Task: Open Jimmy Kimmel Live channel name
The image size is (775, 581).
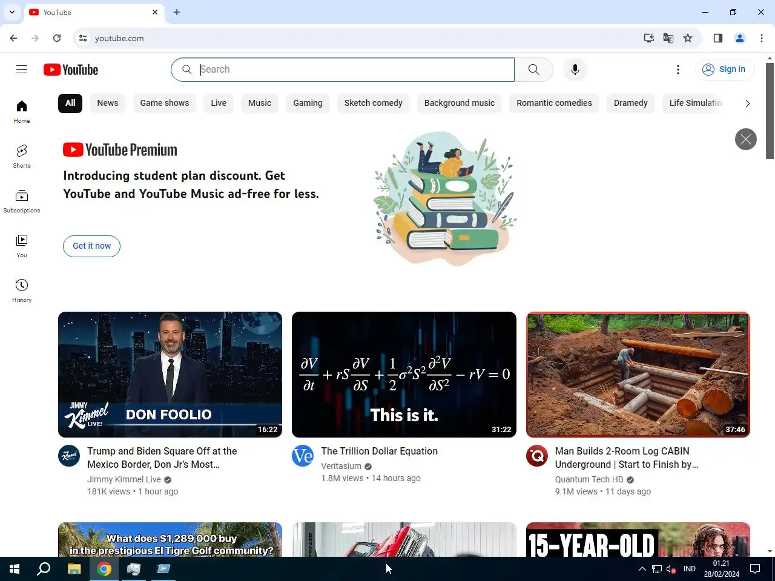Action: pos(124,479)
